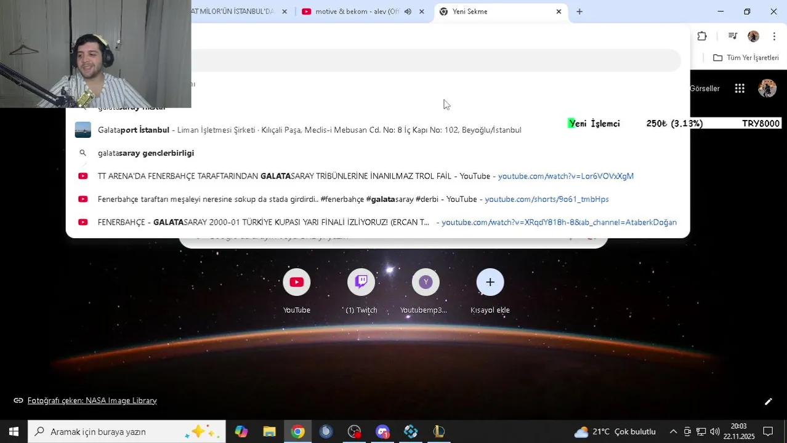Select galatasaray genclerbirligi search suggestion

point(377,153)
